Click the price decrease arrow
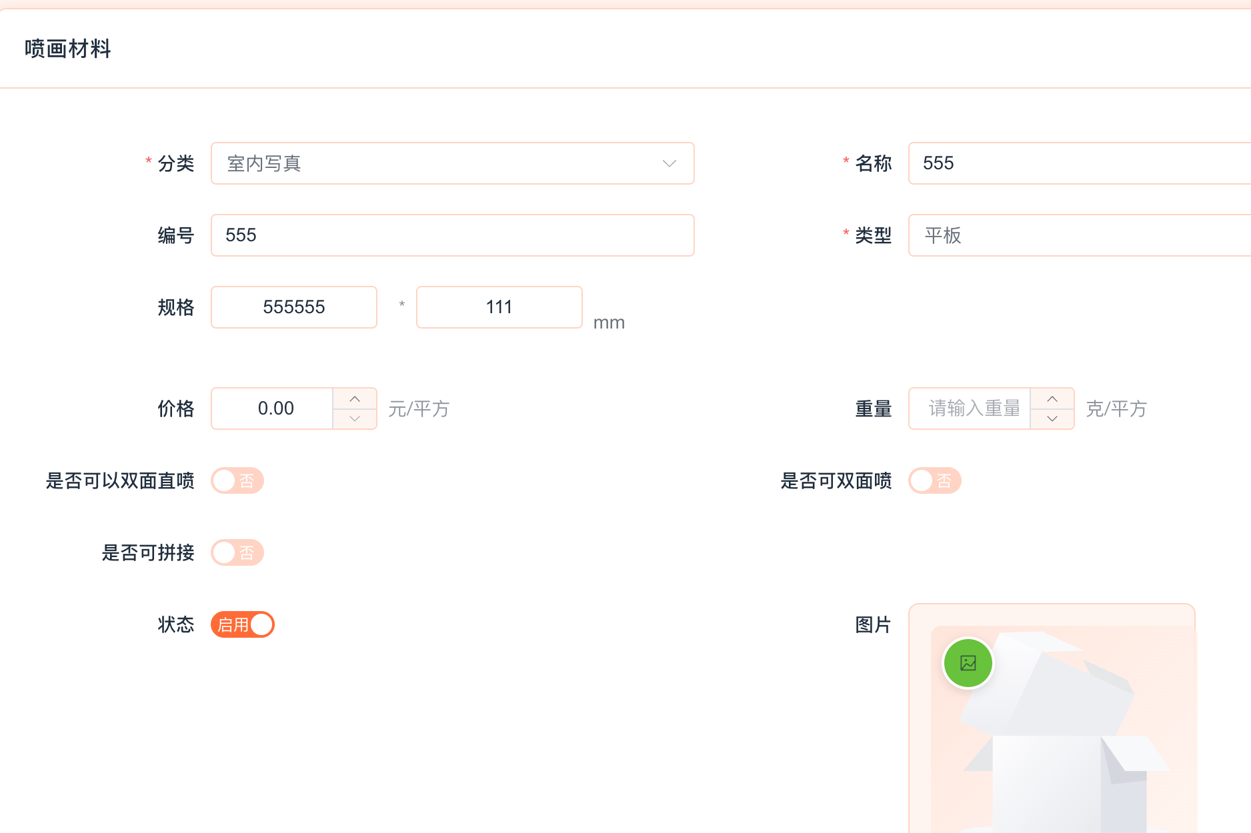 click(355, 418)
